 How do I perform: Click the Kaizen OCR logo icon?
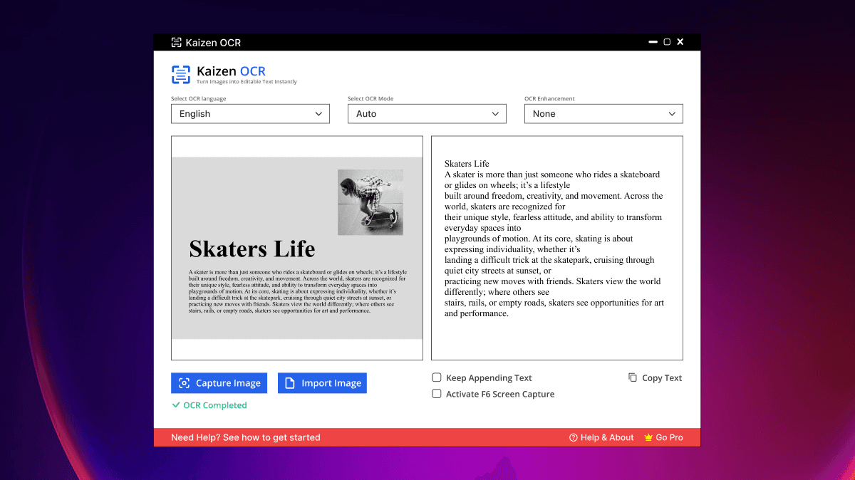point(180,75)
